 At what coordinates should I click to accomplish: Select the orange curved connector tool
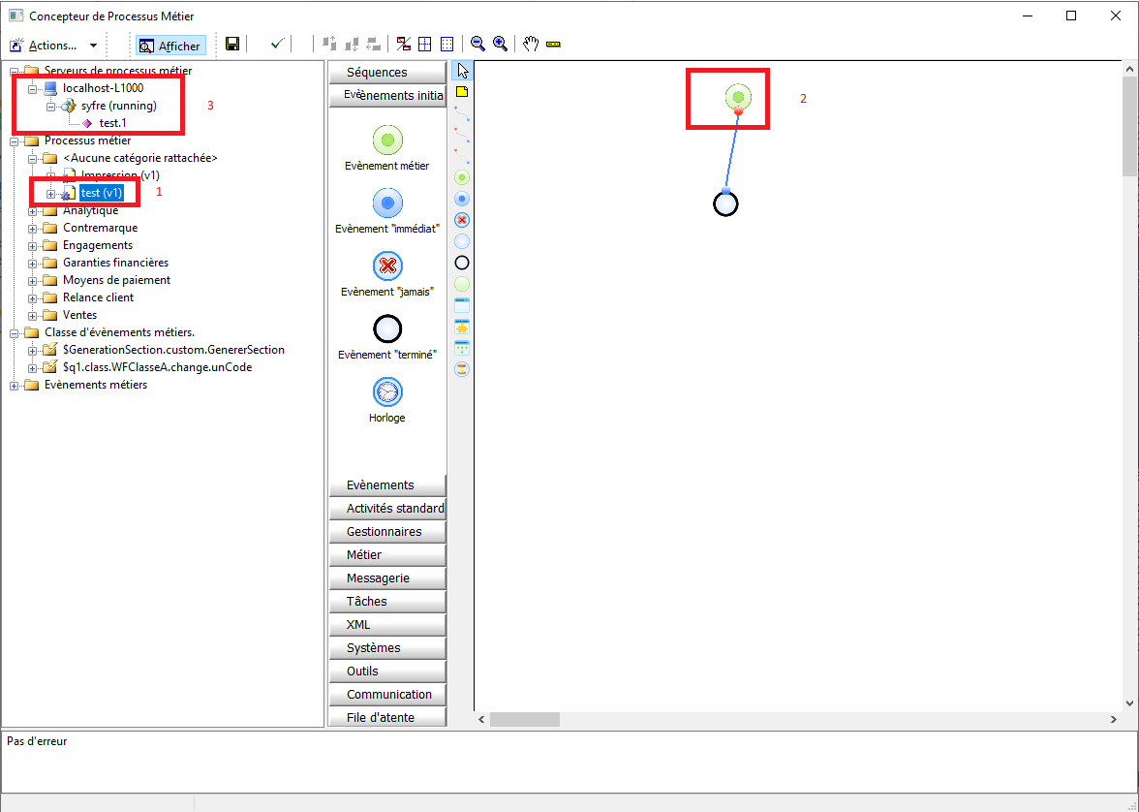coord(461,156)
